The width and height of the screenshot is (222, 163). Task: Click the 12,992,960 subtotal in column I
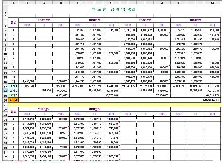(x=145, y=86)
